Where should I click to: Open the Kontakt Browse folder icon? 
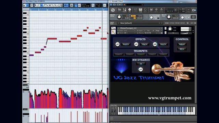click(119, 10)
